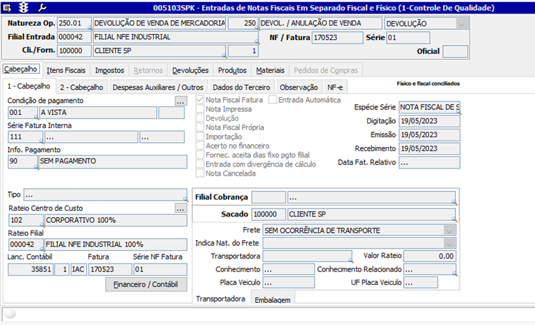Enable the Entrada Automática checkbox

tap(272, 100)
